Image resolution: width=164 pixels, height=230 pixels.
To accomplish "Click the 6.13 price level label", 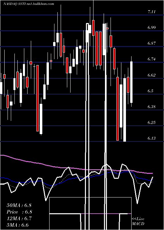I will pos(152,138).
